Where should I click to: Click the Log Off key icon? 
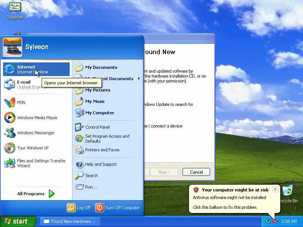71,208
